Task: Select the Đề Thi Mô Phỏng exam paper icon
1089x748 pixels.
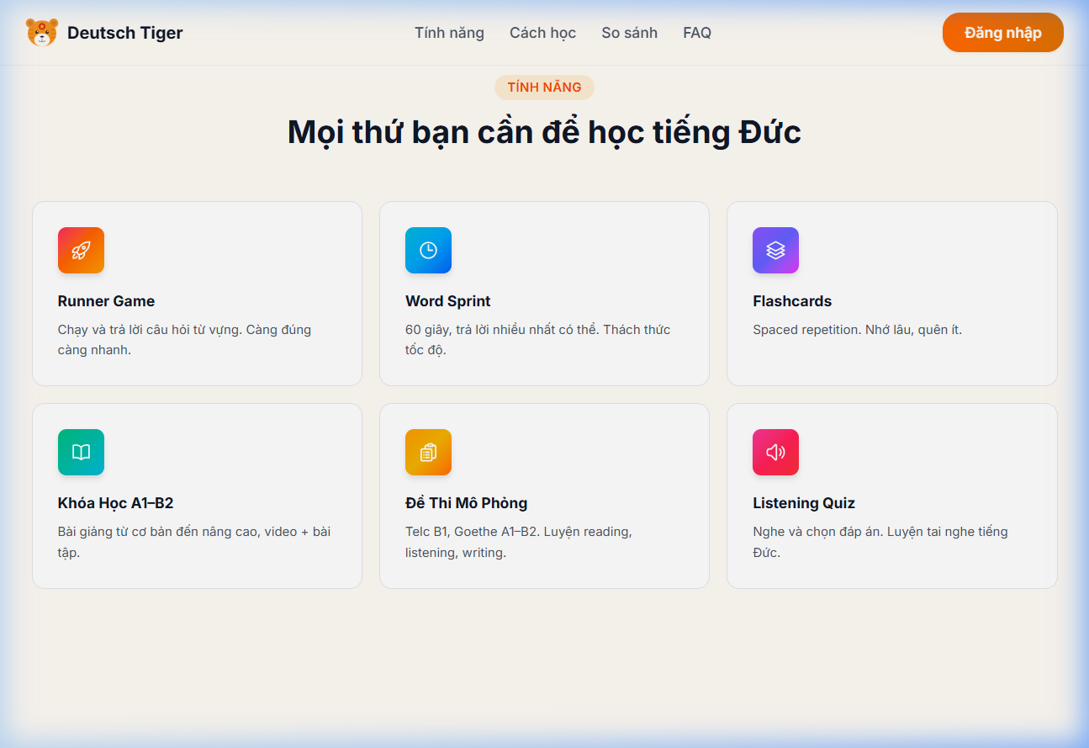Action: tap(428, 452)
